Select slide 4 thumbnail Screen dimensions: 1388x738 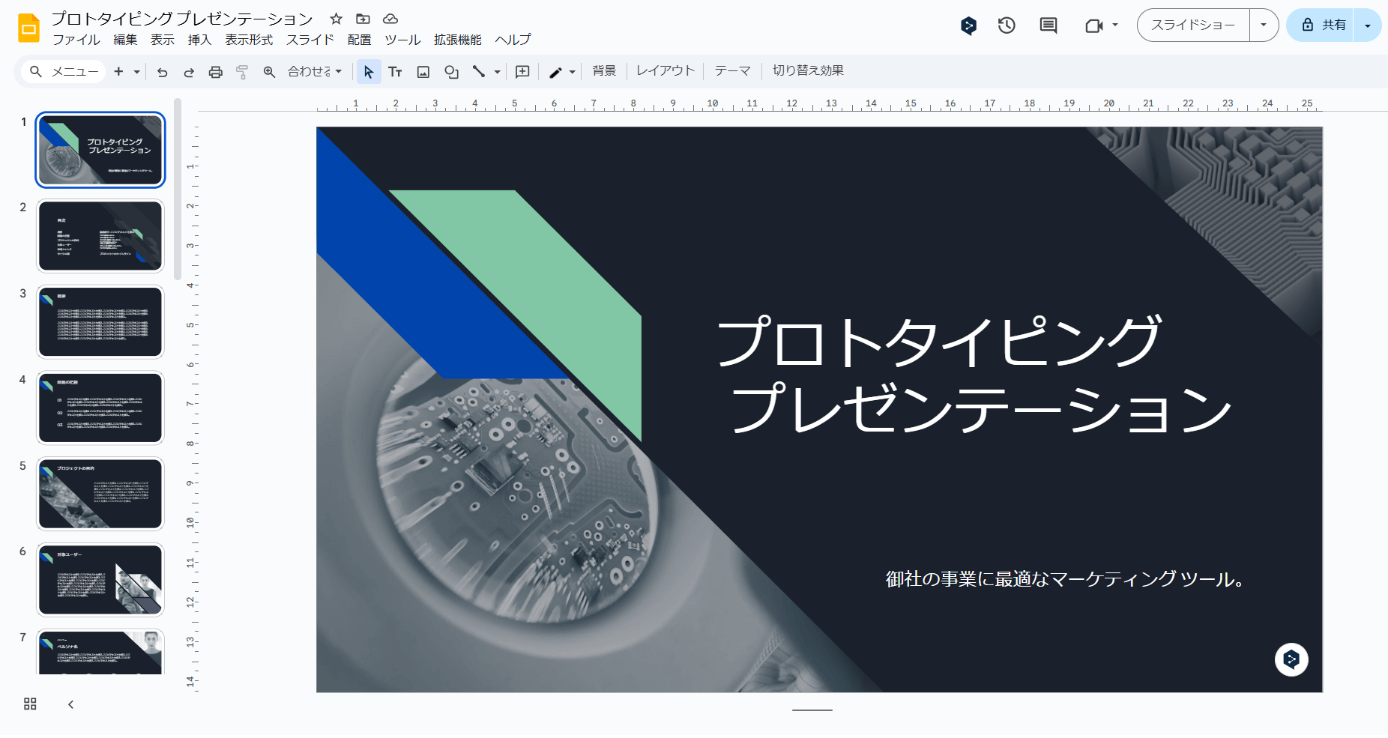pos(100,408)
